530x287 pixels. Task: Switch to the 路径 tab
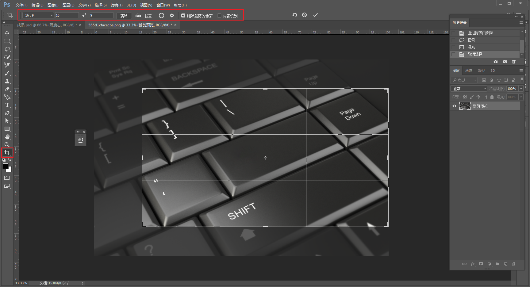pyautogui.click(x=482, y=71)
